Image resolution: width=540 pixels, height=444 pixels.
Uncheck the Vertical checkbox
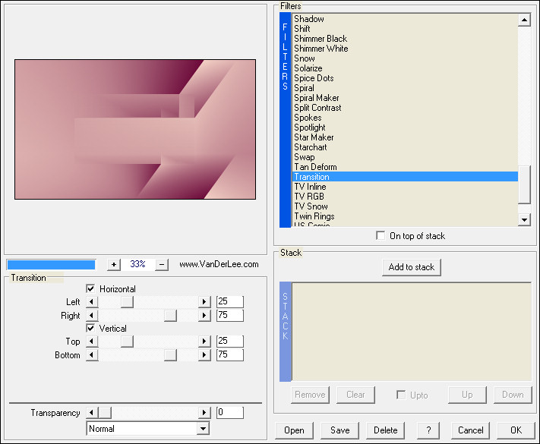tap(91, 329)
